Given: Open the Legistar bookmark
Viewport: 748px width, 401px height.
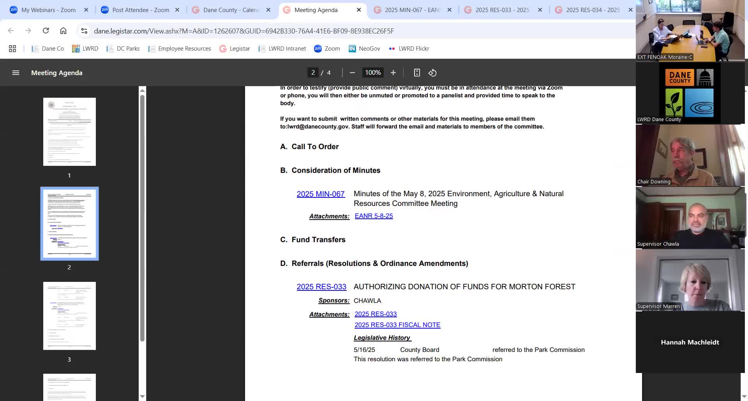Looking at the screenshot, I should pos(235,49).
